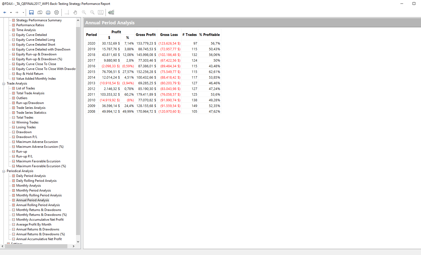Click the Print icon in toolbar

[48, 12]
